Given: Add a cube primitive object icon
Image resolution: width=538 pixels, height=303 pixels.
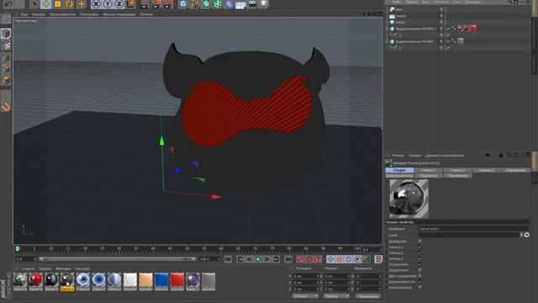Looking at the screenshot, I should pyautogui.click(x=183, y=4).
